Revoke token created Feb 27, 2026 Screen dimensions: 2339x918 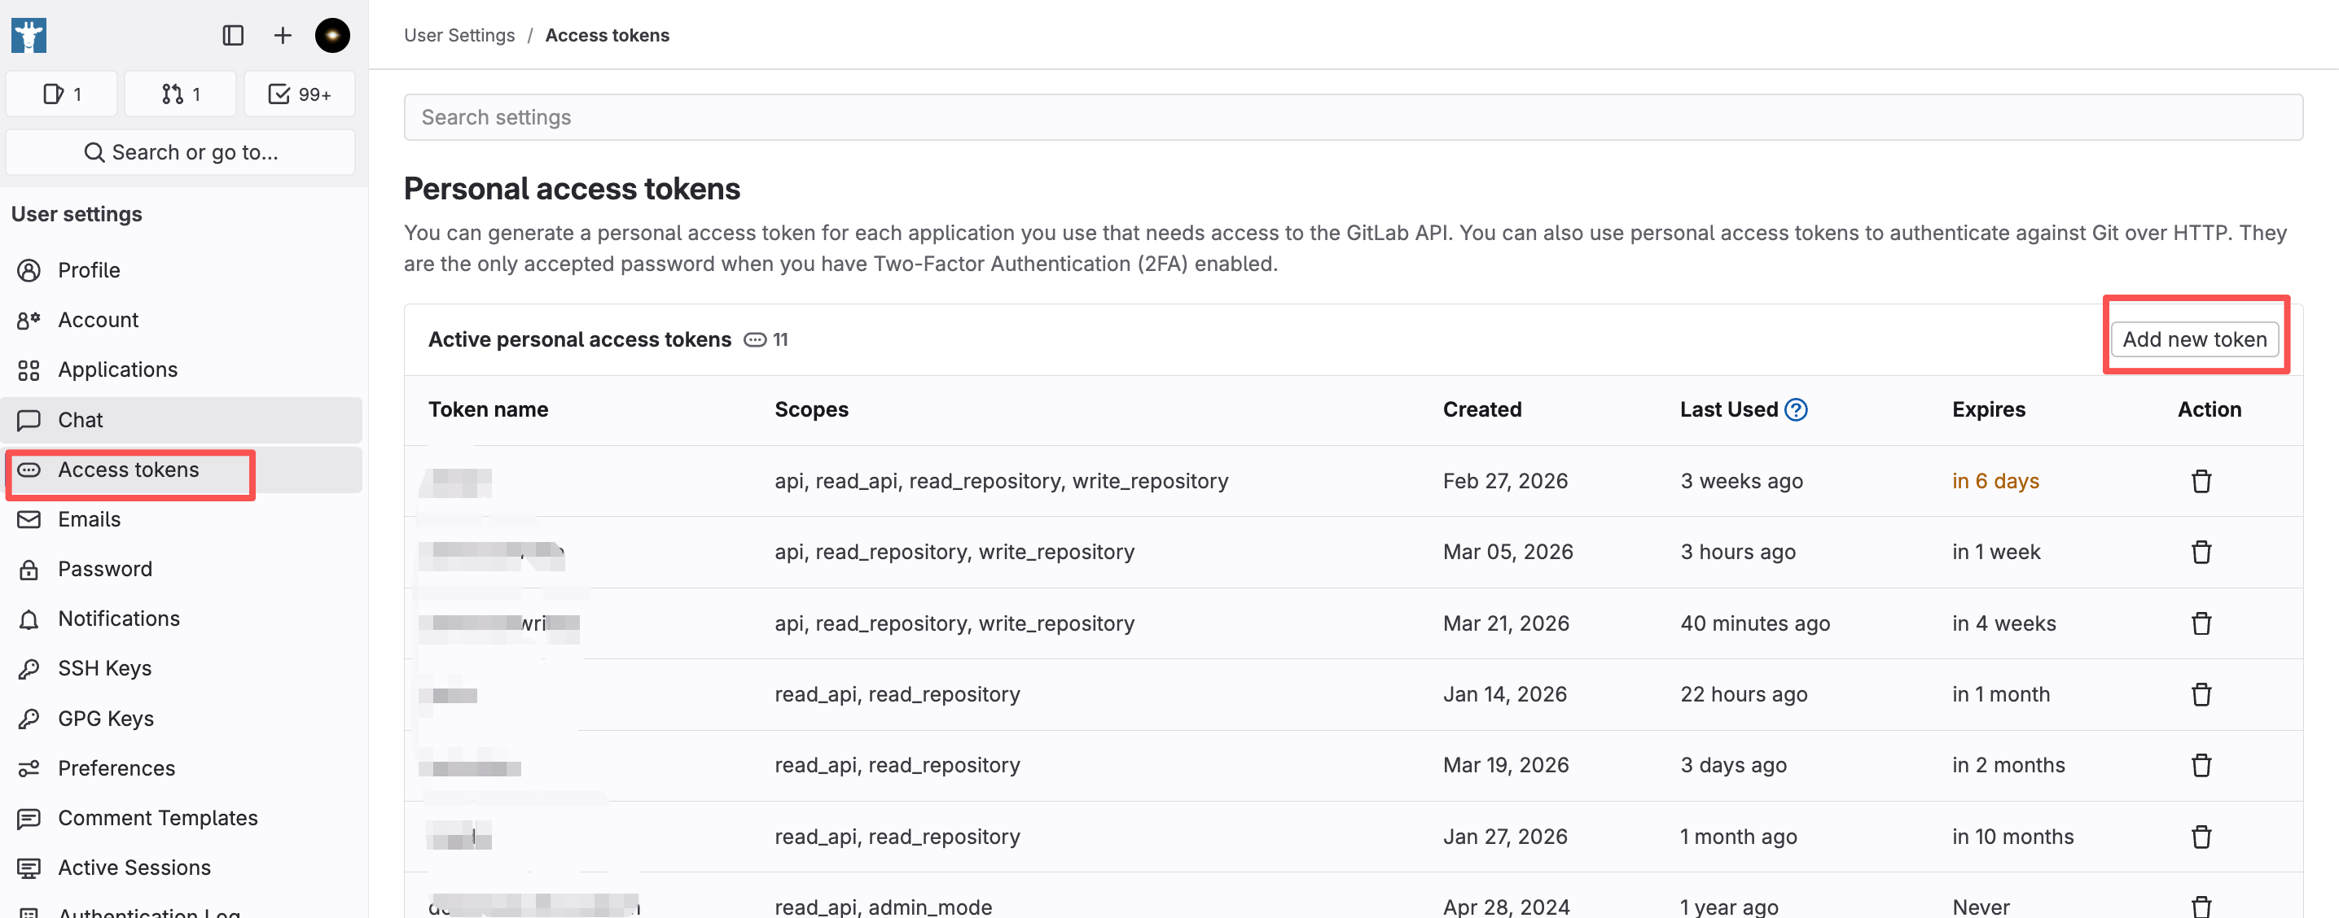coord(2201,481)
